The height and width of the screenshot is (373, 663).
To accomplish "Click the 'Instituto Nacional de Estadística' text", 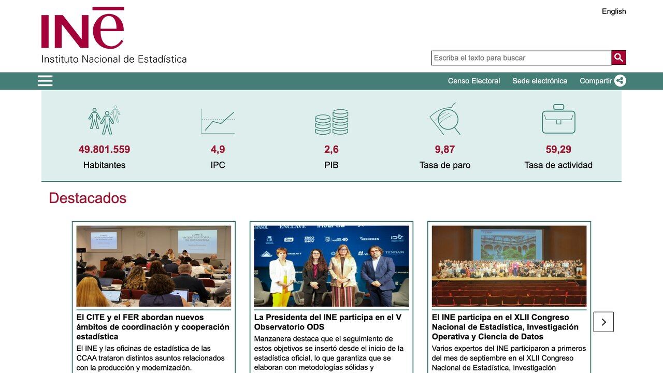I will [x=114, y=59].
